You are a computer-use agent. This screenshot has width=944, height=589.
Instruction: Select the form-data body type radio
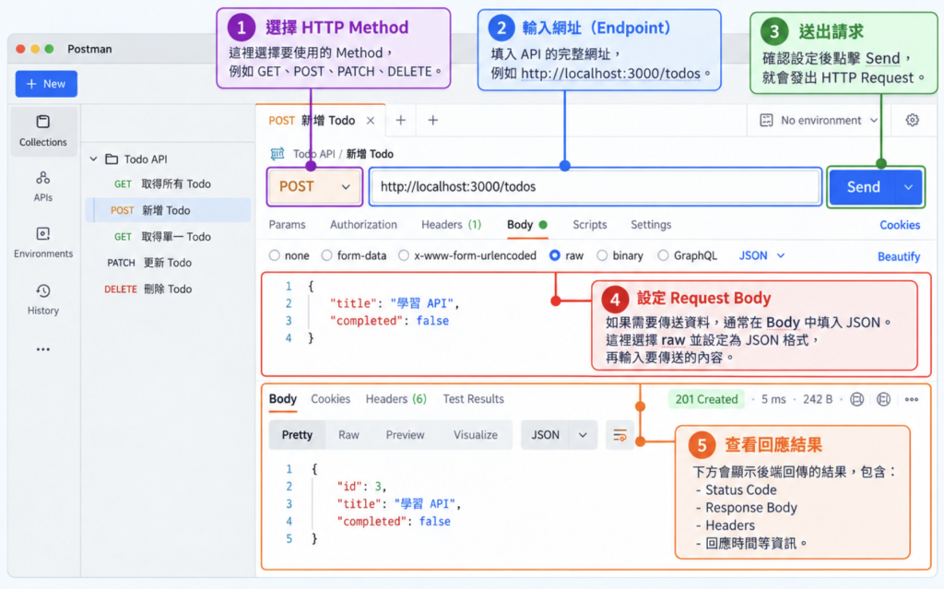tap(327, 256)
